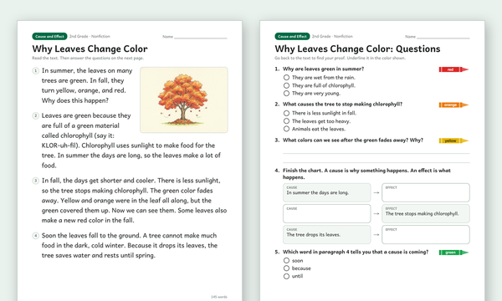Click effect box 'The tree stops making chlorophyll.'

pos(426,214)
